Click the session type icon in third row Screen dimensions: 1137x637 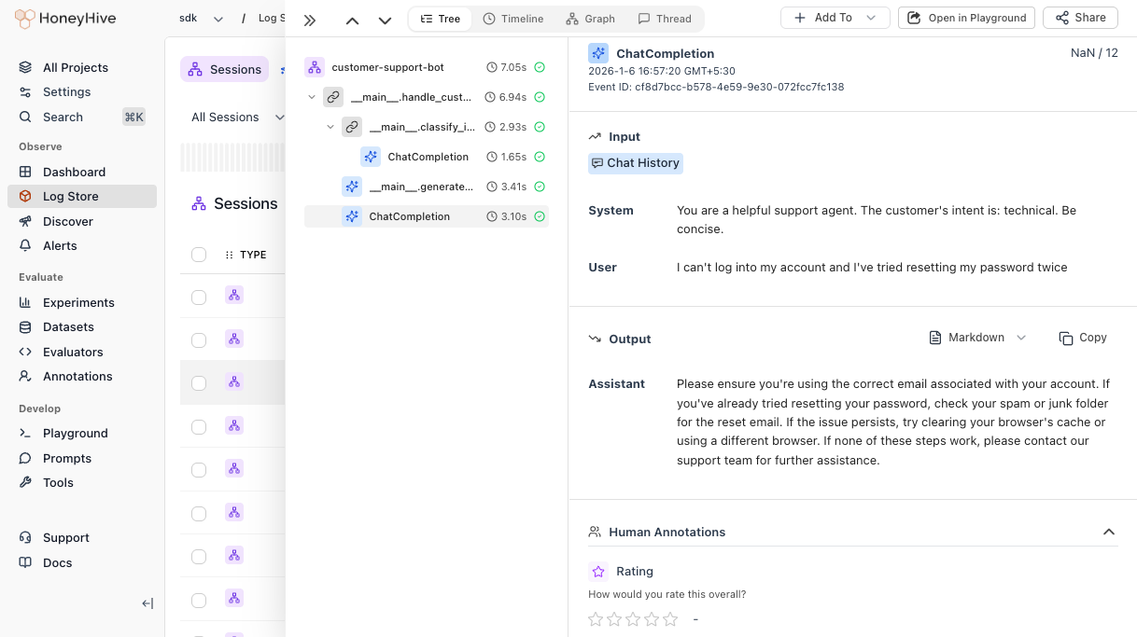234,381
